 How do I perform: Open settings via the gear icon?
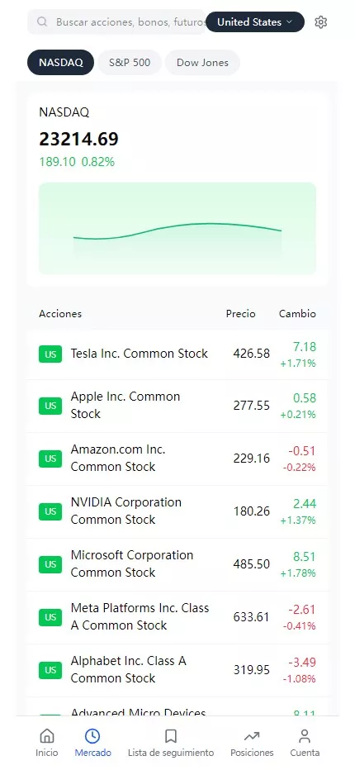tap(320, 22)
